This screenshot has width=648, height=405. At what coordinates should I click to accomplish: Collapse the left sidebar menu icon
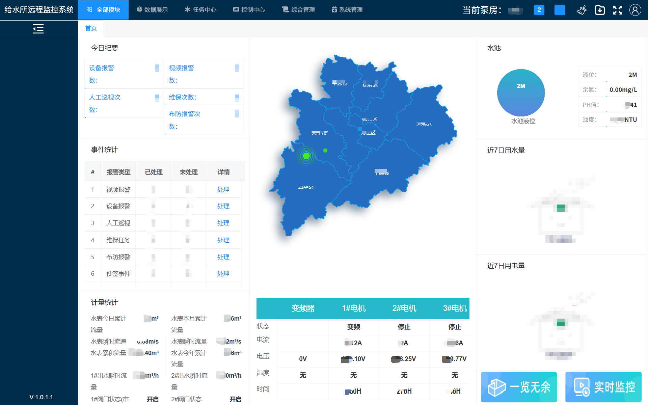pyautogui.click(x=38, y=29)
